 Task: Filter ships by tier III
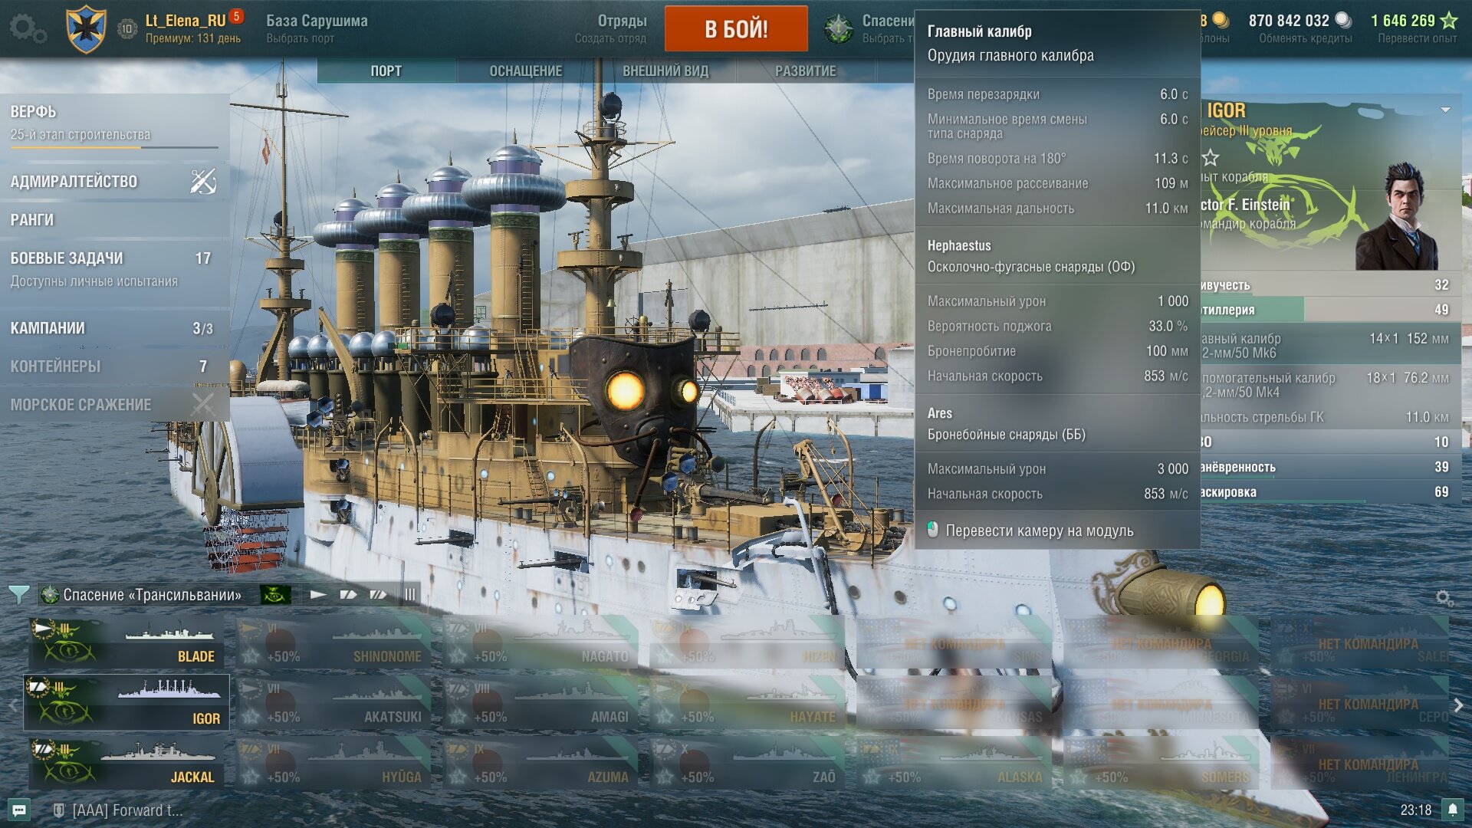[x=410, y=594]
